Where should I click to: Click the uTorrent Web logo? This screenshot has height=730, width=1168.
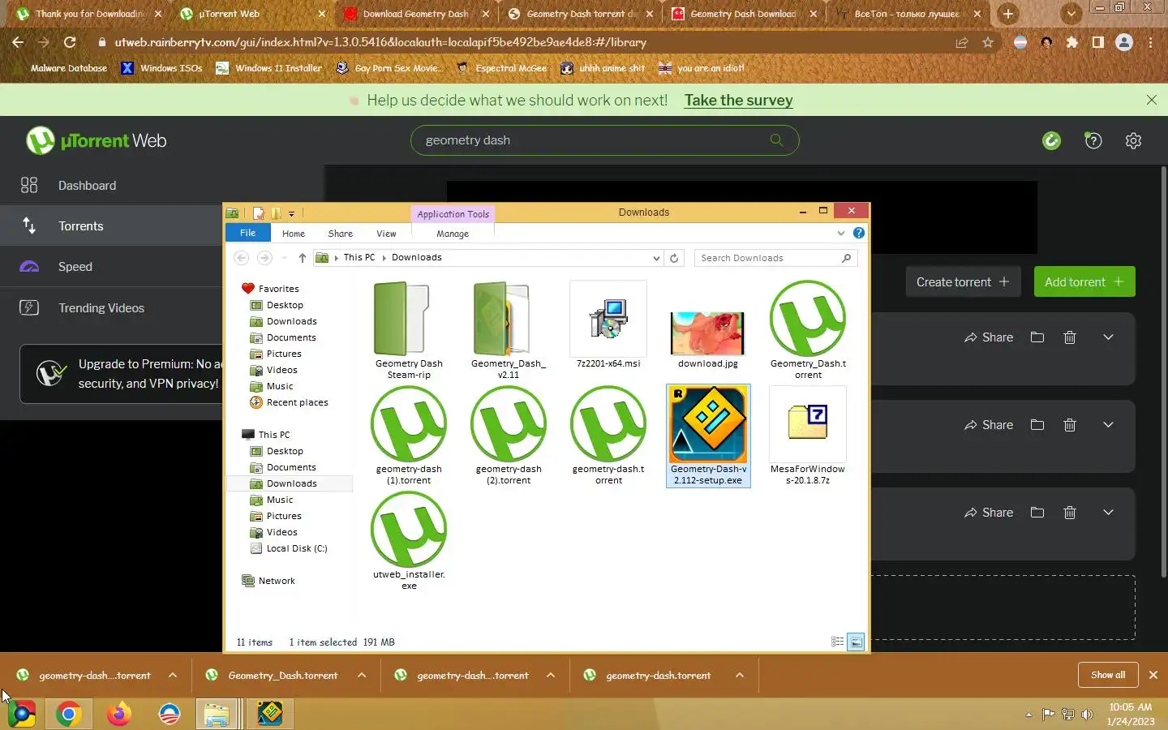(x=96, y=141)
